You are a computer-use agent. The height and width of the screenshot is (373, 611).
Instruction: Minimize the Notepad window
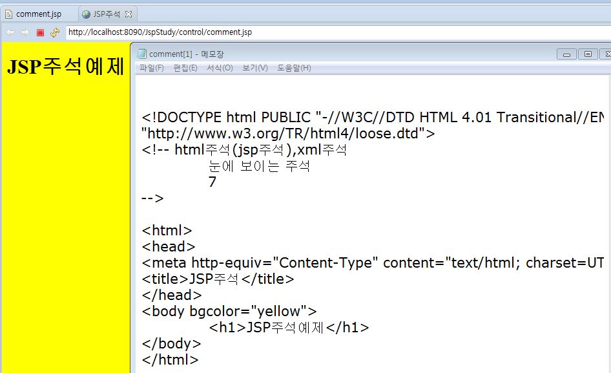click(566, 54)
